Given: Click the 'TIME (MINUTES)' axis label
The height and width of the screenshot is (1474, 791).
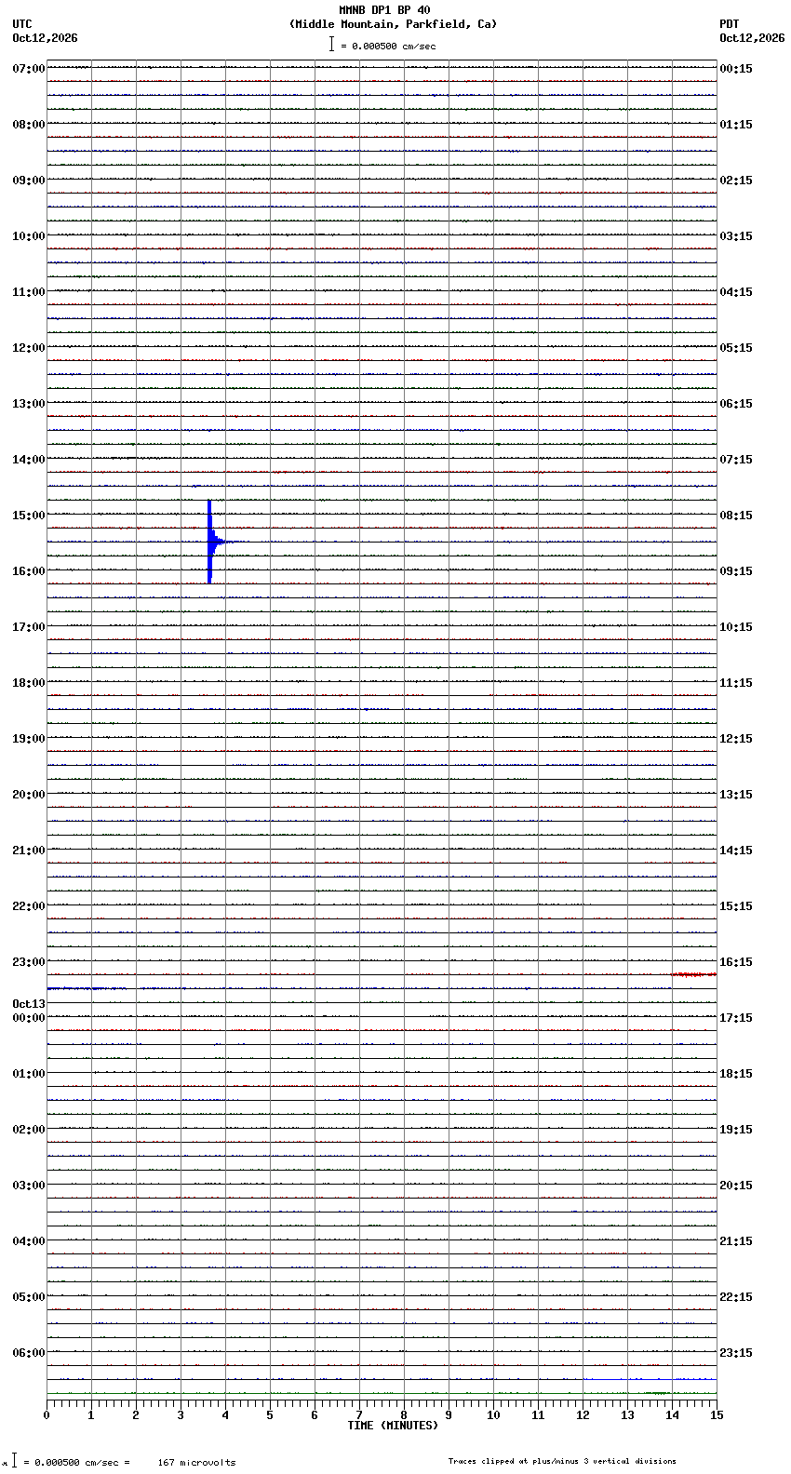Looking at the screenshot, I should click(393, 1426).
